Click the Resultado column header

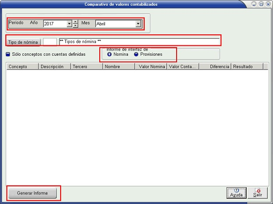[247, 67]
